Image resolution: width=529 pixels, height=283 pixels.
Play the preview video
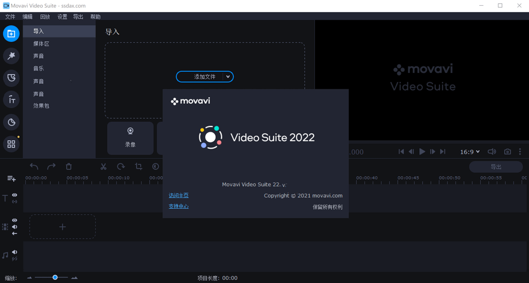click(422, 152)
